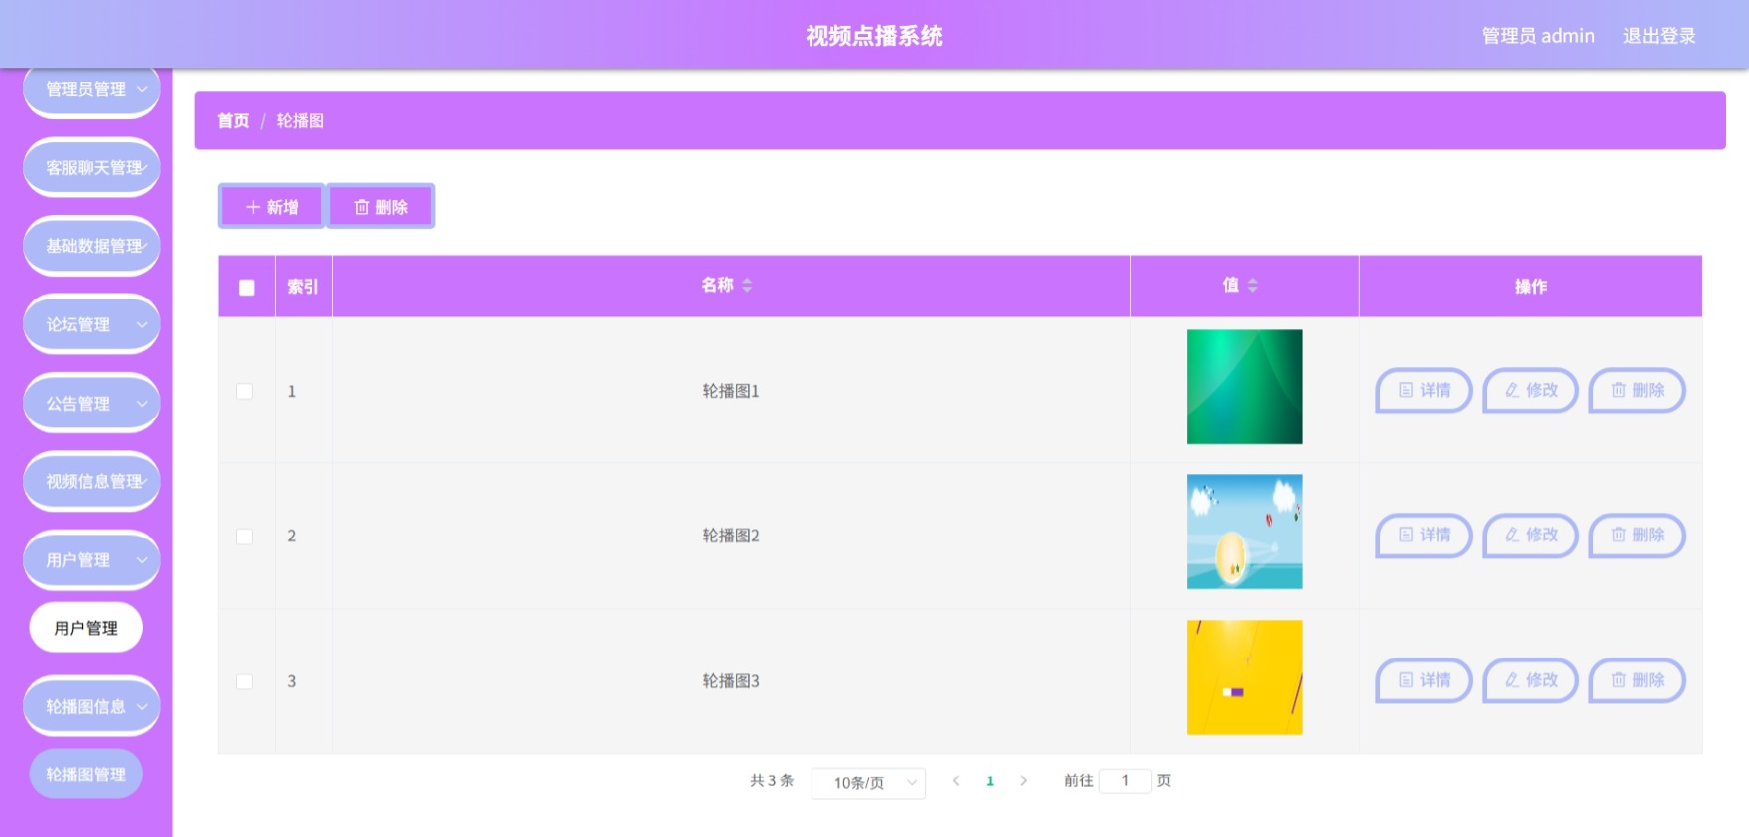The width and height of the screenshot is (1749, 837).
Task: Delete the 轮播图2 row
Action: [1637, 536]
